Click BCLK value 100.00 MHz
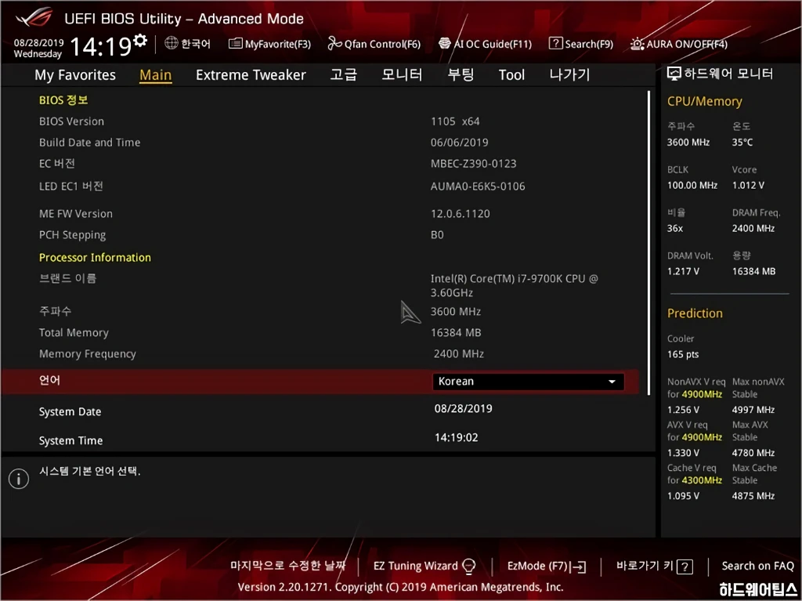Image resolution: width=802 pixels, height=601 pixels. [692, 186]
